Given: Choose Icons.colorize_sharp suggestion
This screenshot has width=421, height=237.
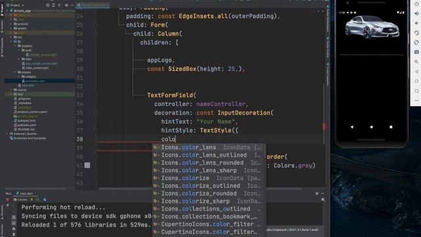Looking at the screenshot, I should [209, 201].
